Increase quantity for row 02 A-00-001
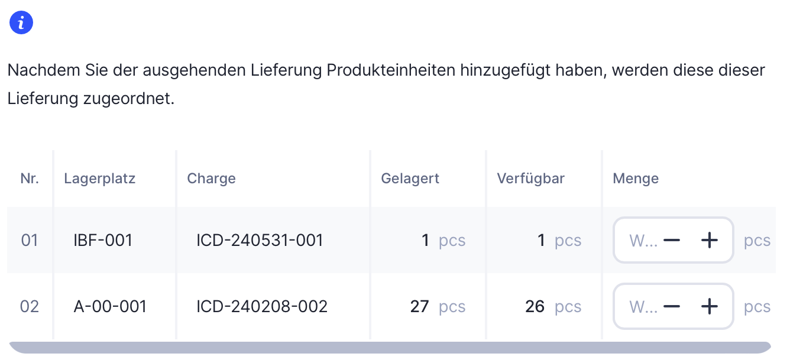 click(x=708, y=307)
